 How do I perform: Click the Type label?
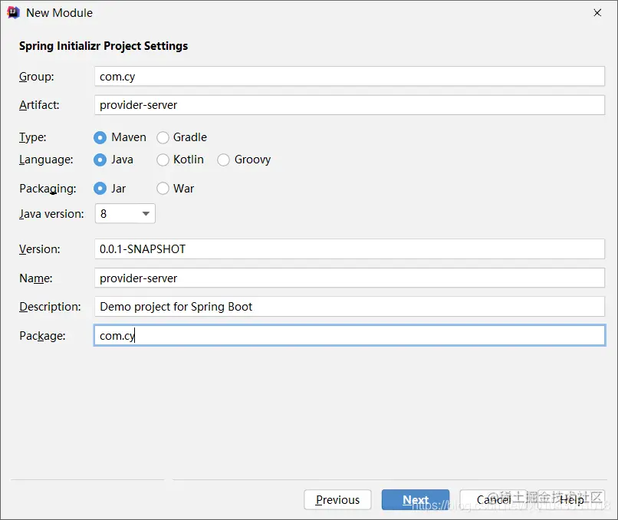click(33, 137)
